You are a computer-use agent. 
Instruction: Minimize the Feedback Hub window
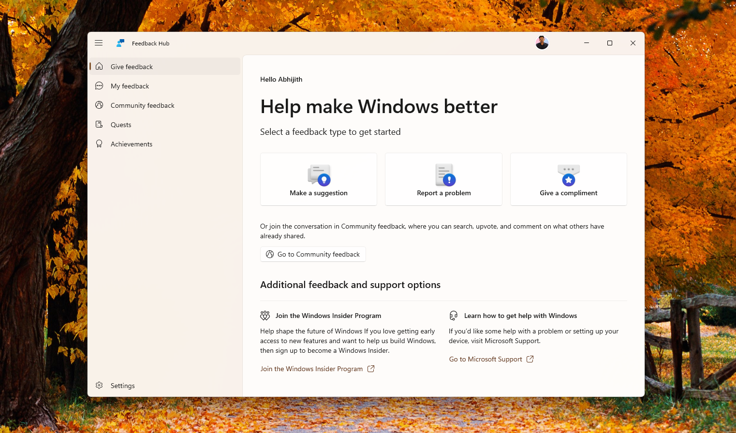pyautogui.click(x=587, y=43)
